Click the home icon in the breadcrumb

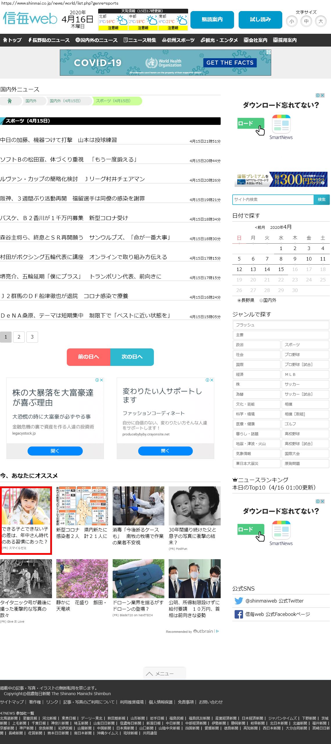click(x=10, y=101)
